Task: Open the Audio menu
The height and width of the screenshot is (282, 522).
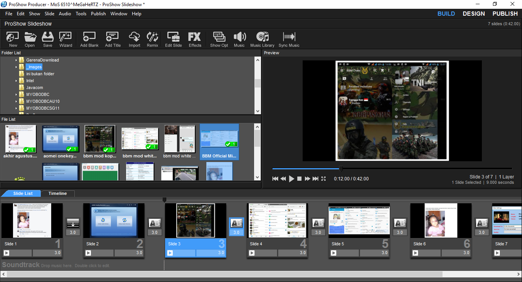Action: pyautogui.click(x=65, y=14)
